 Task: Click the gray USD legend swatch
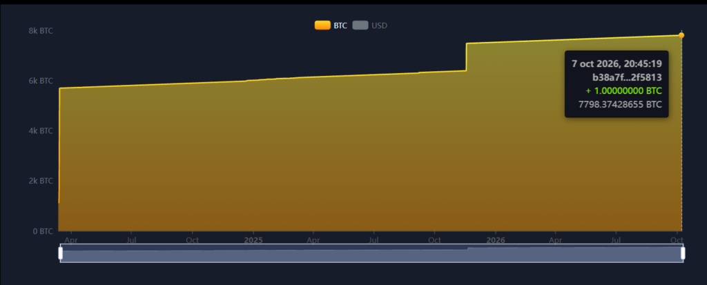(360, 26)
